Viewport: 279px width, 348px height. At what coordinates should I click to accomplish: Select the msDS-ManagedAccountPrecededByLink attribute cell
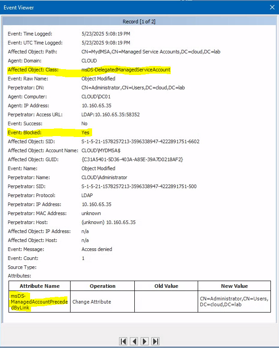[40, 302]
